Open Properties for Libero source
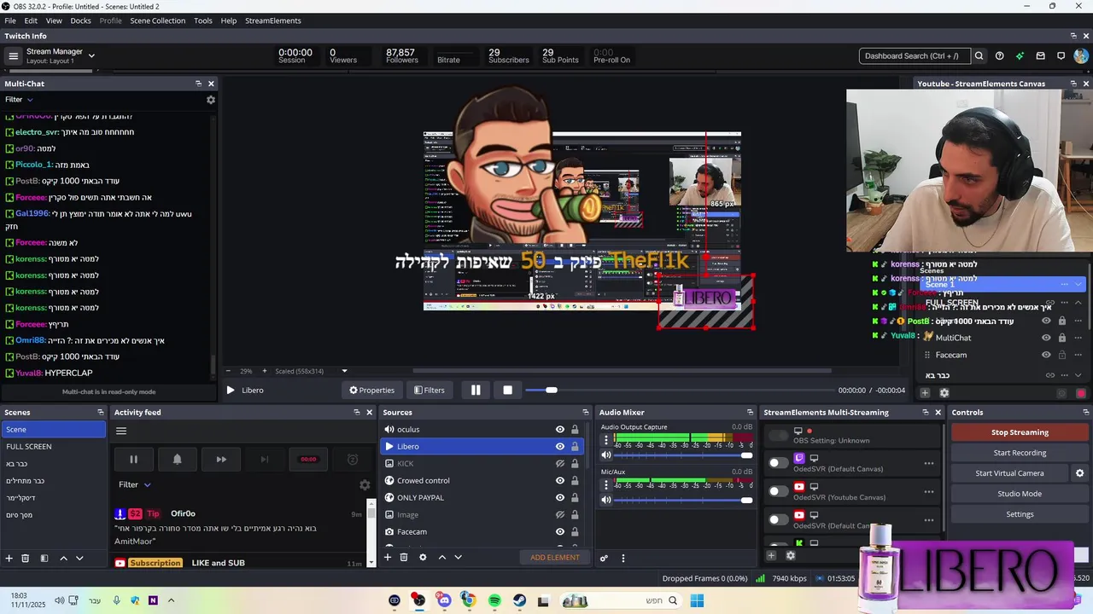Screen dimensions: 1093x614 (371, 390)
